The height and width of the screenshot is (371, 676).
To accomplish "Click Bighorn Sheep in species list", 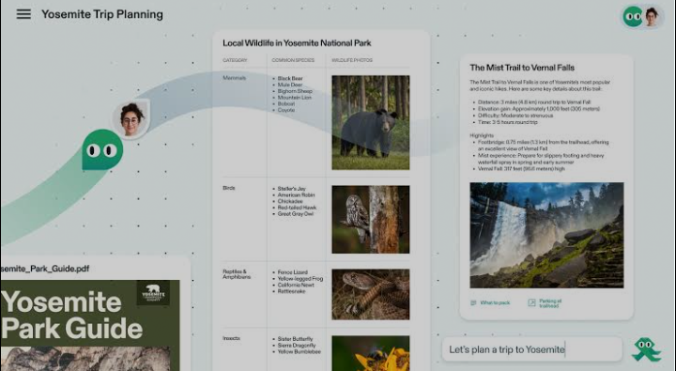I will [x=295, y=91].
